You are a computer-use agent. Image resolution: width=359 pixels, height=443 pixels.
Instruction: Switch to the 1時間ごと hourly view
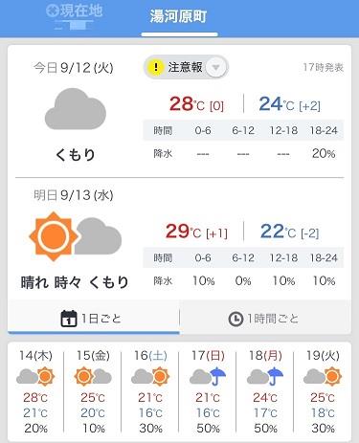(x=265, y=317)
